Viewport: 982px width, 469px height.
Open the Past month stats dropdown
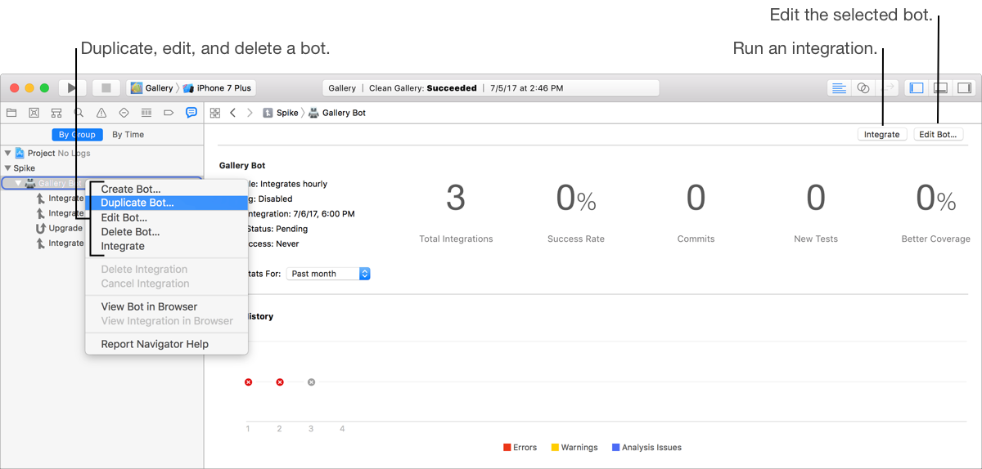click(328, 274)
